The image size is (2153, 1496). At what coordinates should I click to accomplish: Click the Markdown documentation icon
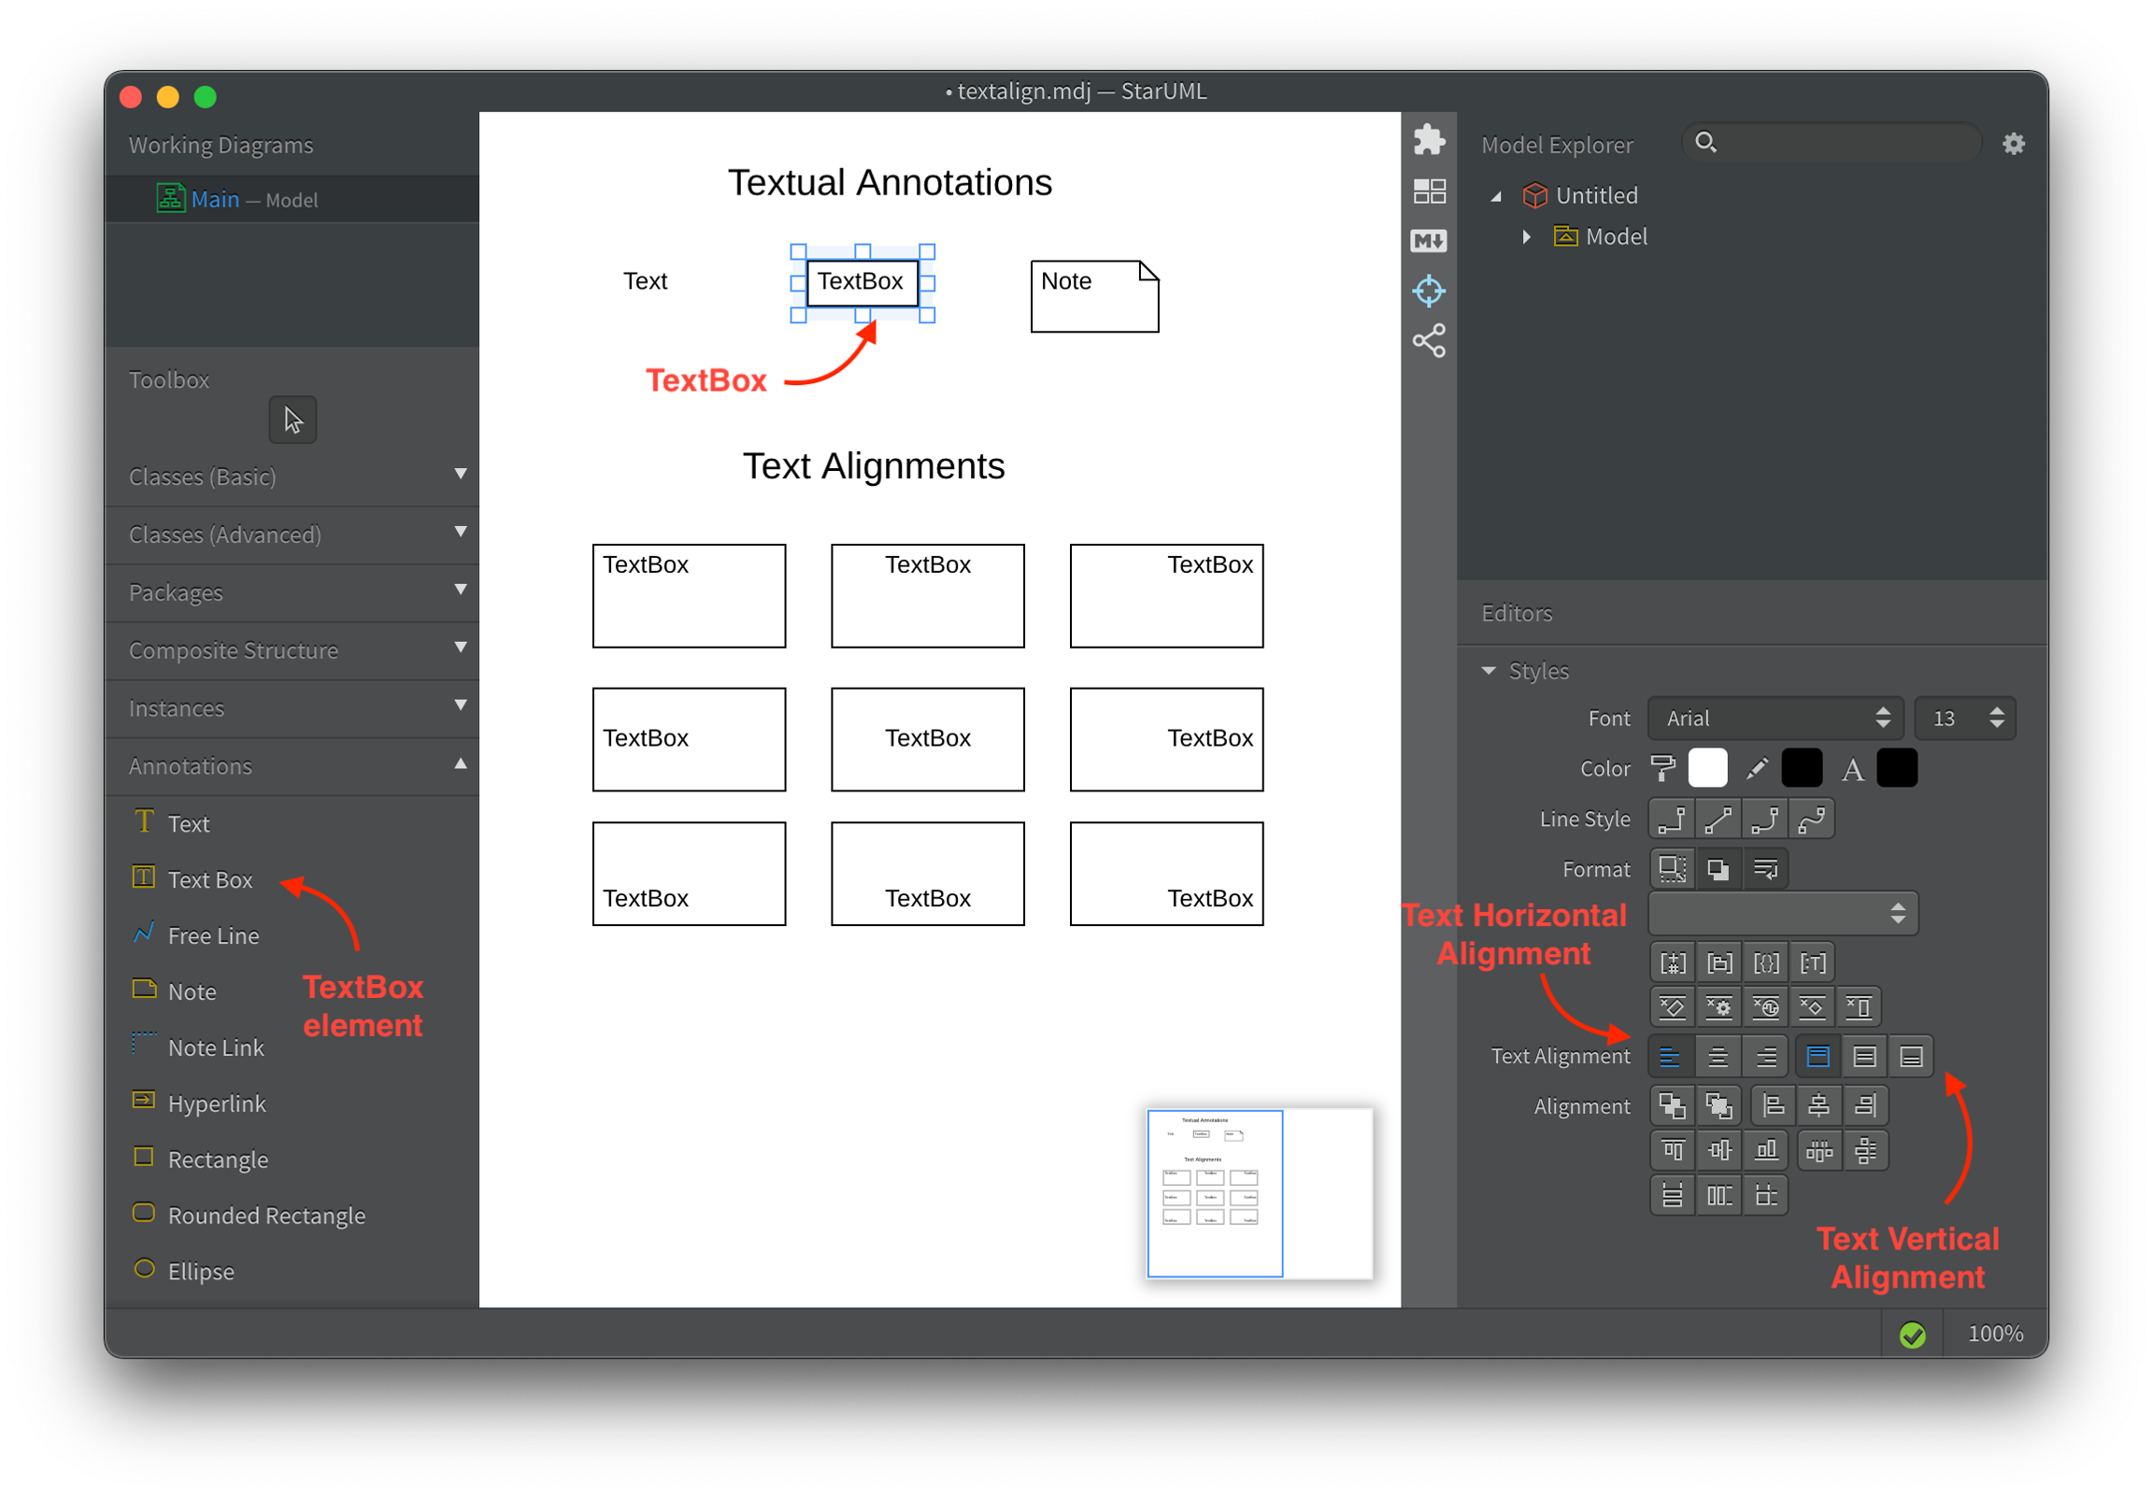[x=1429, y=241]
